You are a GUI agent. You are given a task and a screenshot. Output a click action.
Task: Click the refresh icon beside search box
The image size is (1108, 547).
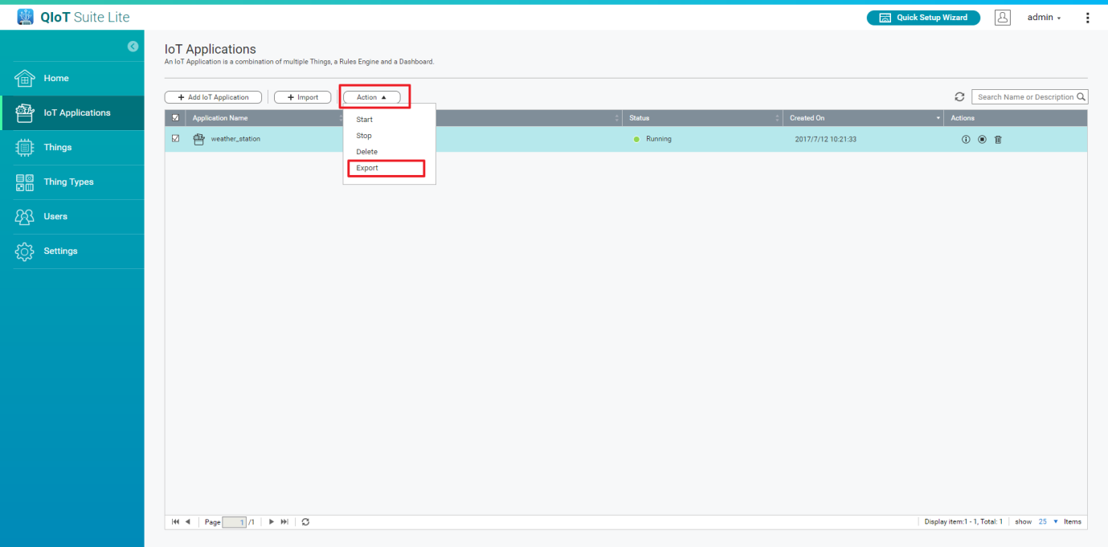(x=959, y=97)
